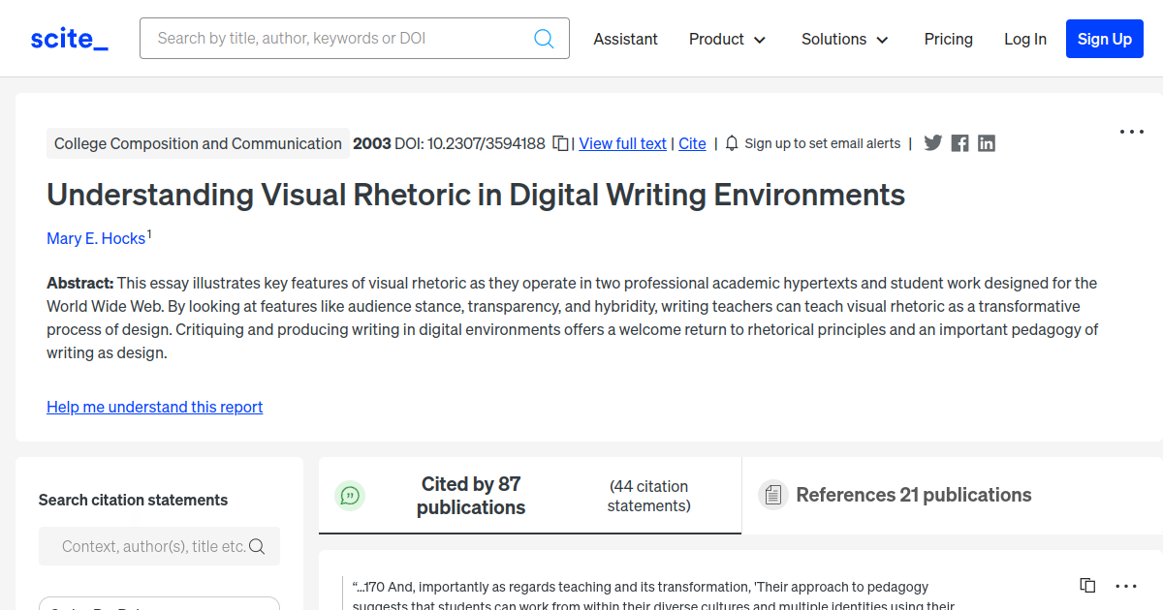1163x610 pixels.
Task: Switch to Cited by 87 publications tab
Action: pyautogui.click(x=530, y=496)
